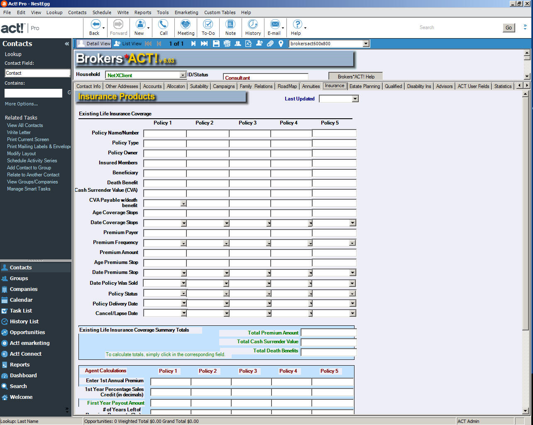Viewport: 533px width, 425px height.
Task: Open the Schedule menu
Action: tap(102, 12)
